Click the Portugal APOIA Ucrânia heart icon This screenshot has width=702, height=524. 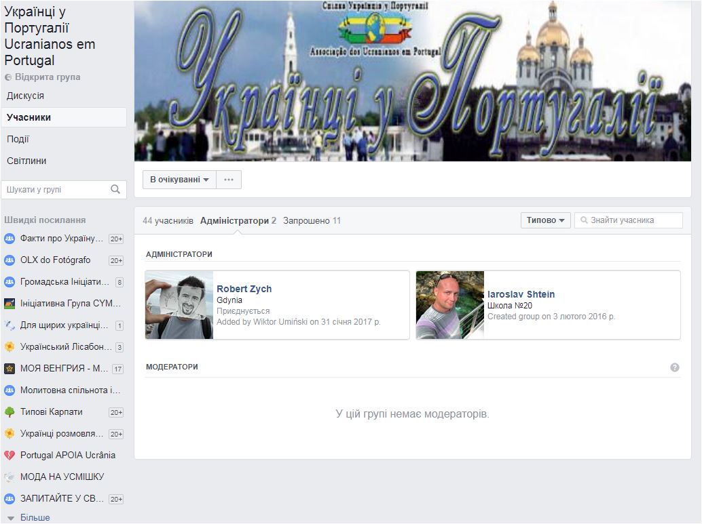(10, 456)
